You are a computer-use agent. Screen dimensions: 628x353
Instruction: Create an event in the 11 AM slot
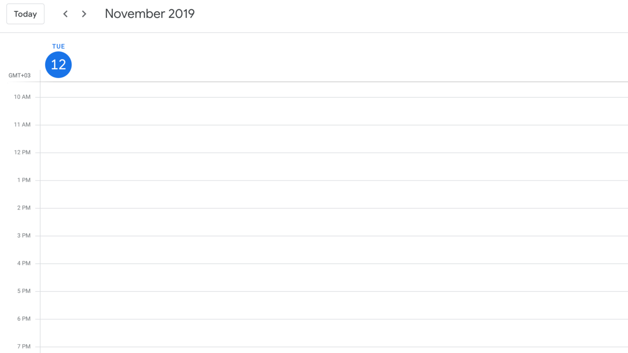334,139
